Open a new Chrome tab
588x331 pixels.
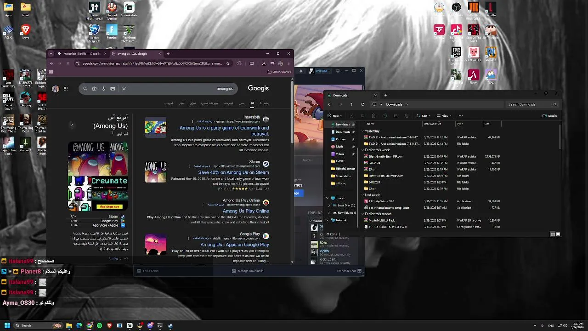point(168,54)
